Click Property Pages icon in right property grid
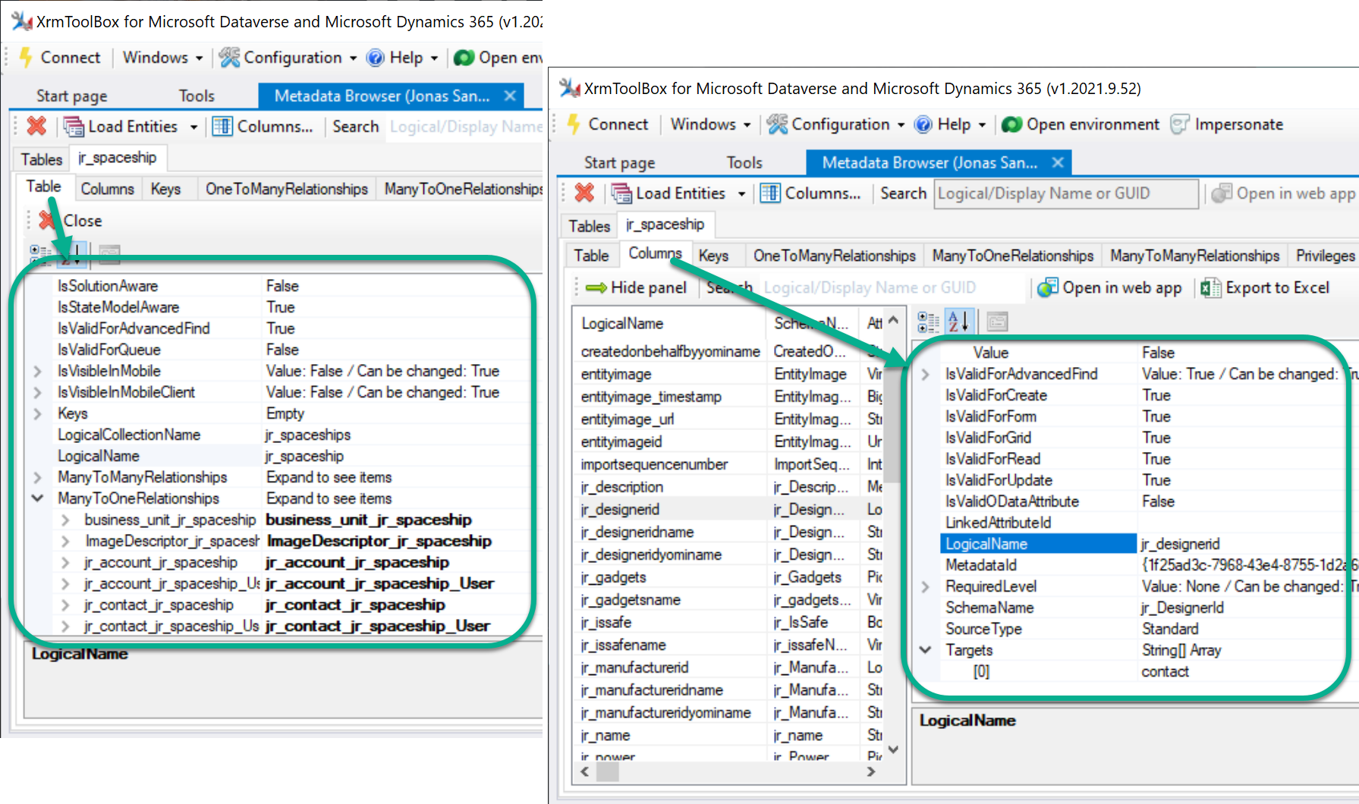 click(997, 322)
